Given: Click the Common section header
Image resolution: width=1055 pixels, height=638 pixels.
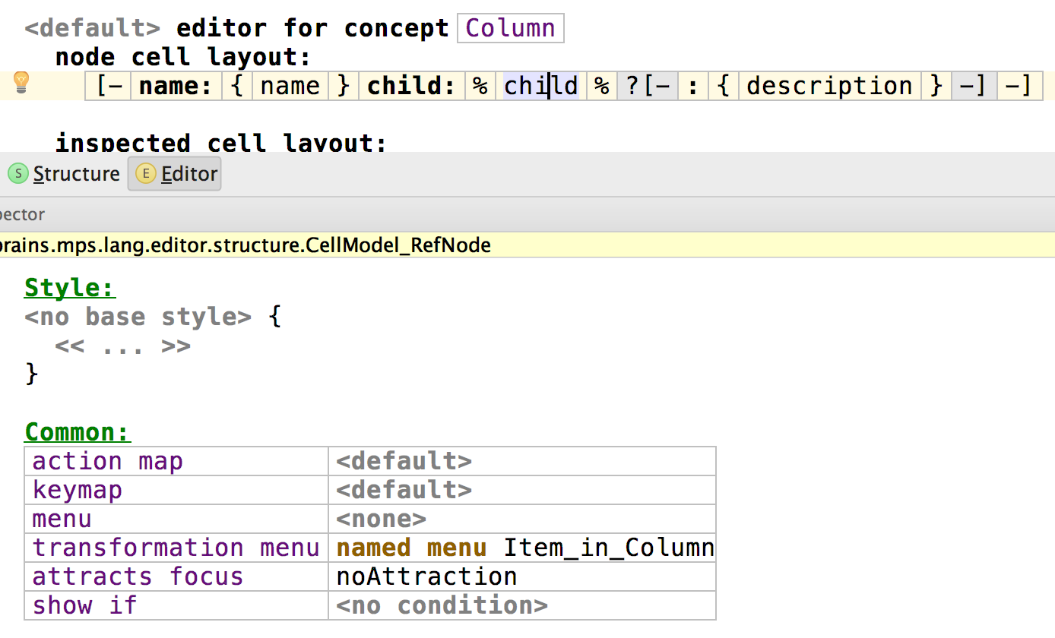Looking at the screenshot, I should (x=78, y=432).
